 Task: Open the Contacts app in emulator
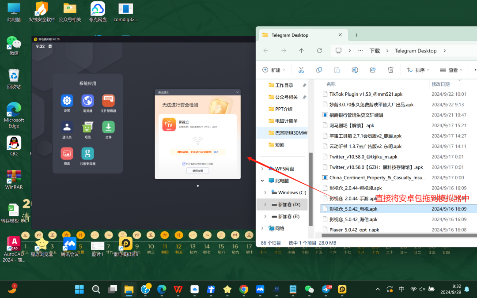[67, 127]
